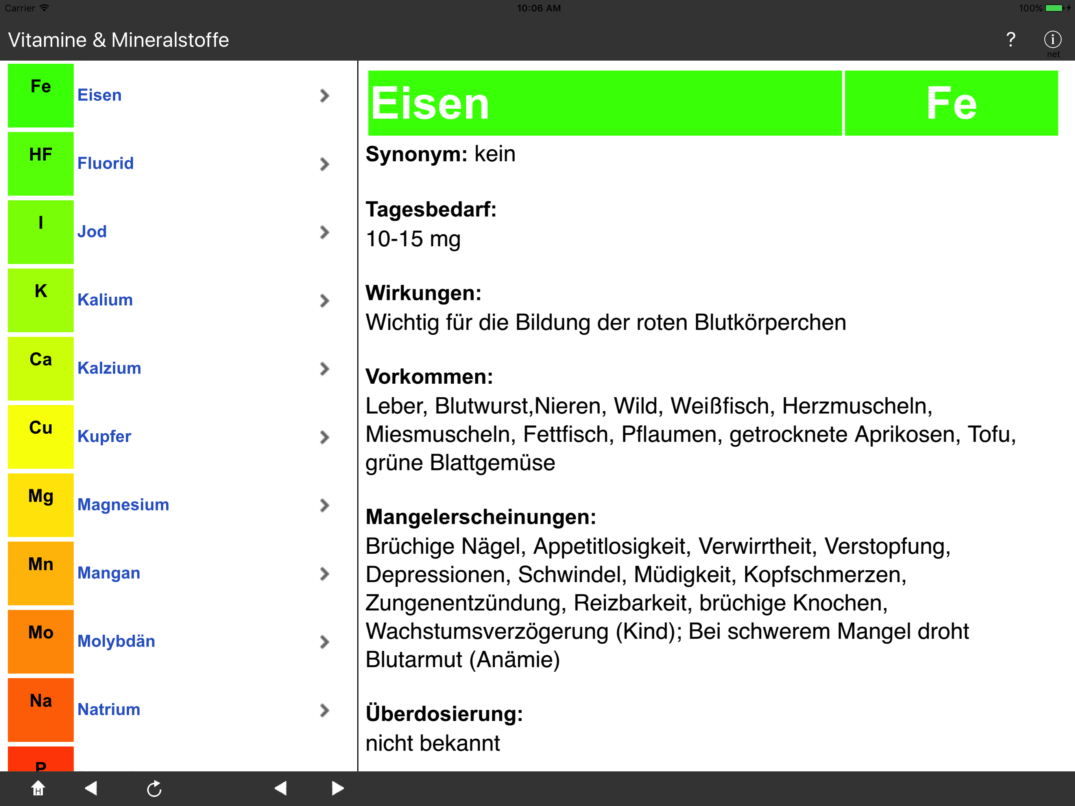Tap the home icon in bottom toolbar
This screenshot has height=806, width=1075.
38,788
